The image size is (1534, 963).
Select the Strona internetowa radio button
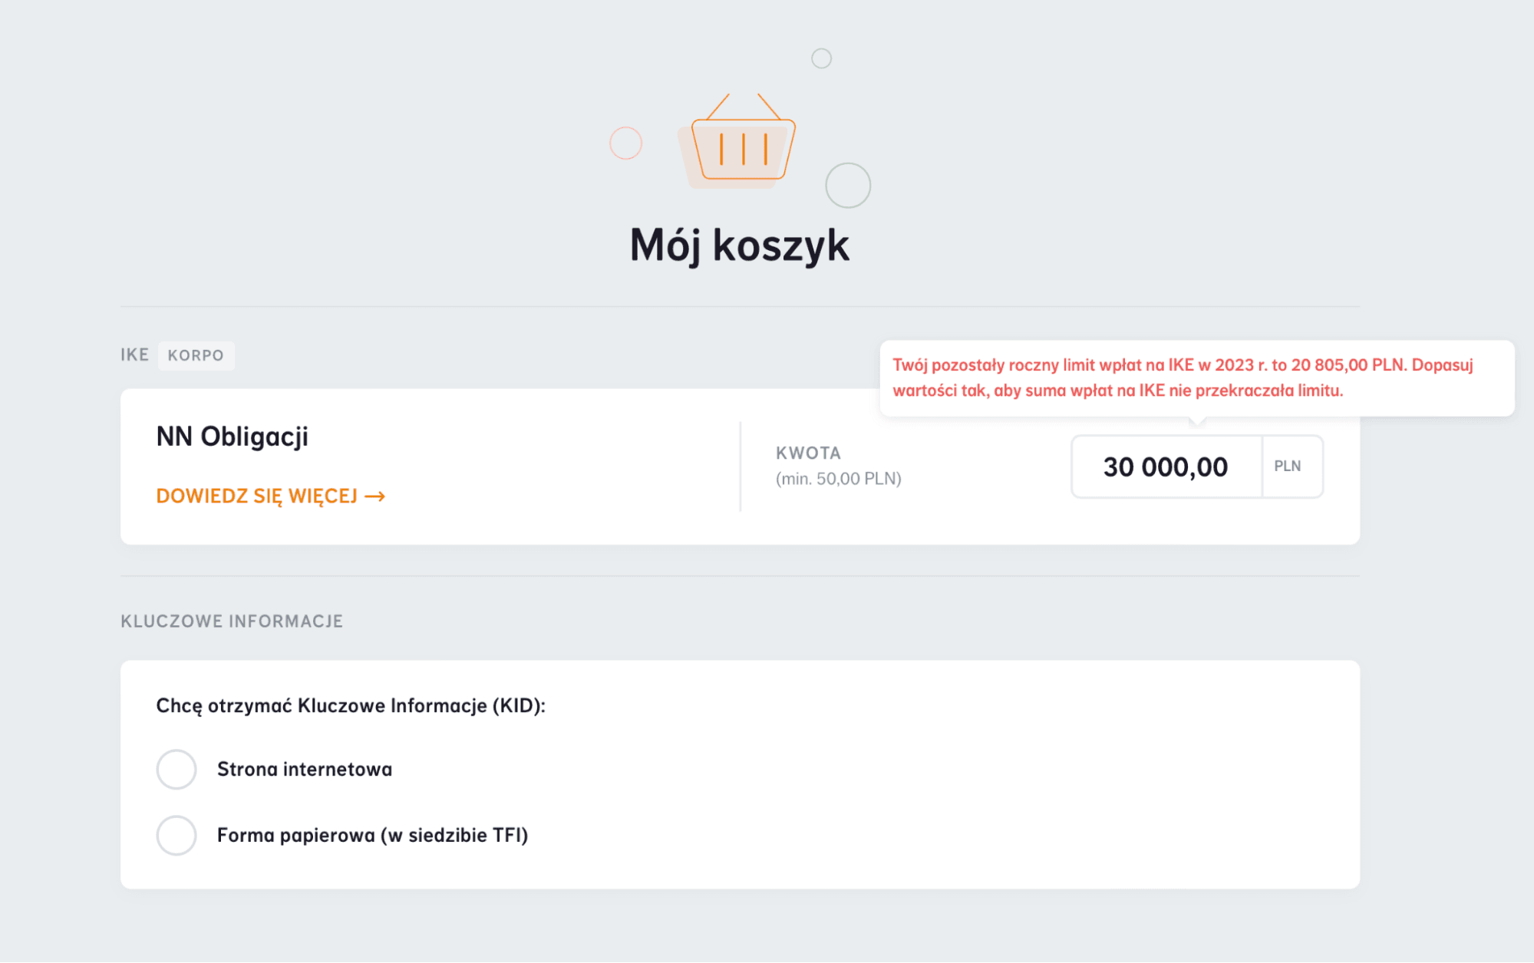[176, 769]
